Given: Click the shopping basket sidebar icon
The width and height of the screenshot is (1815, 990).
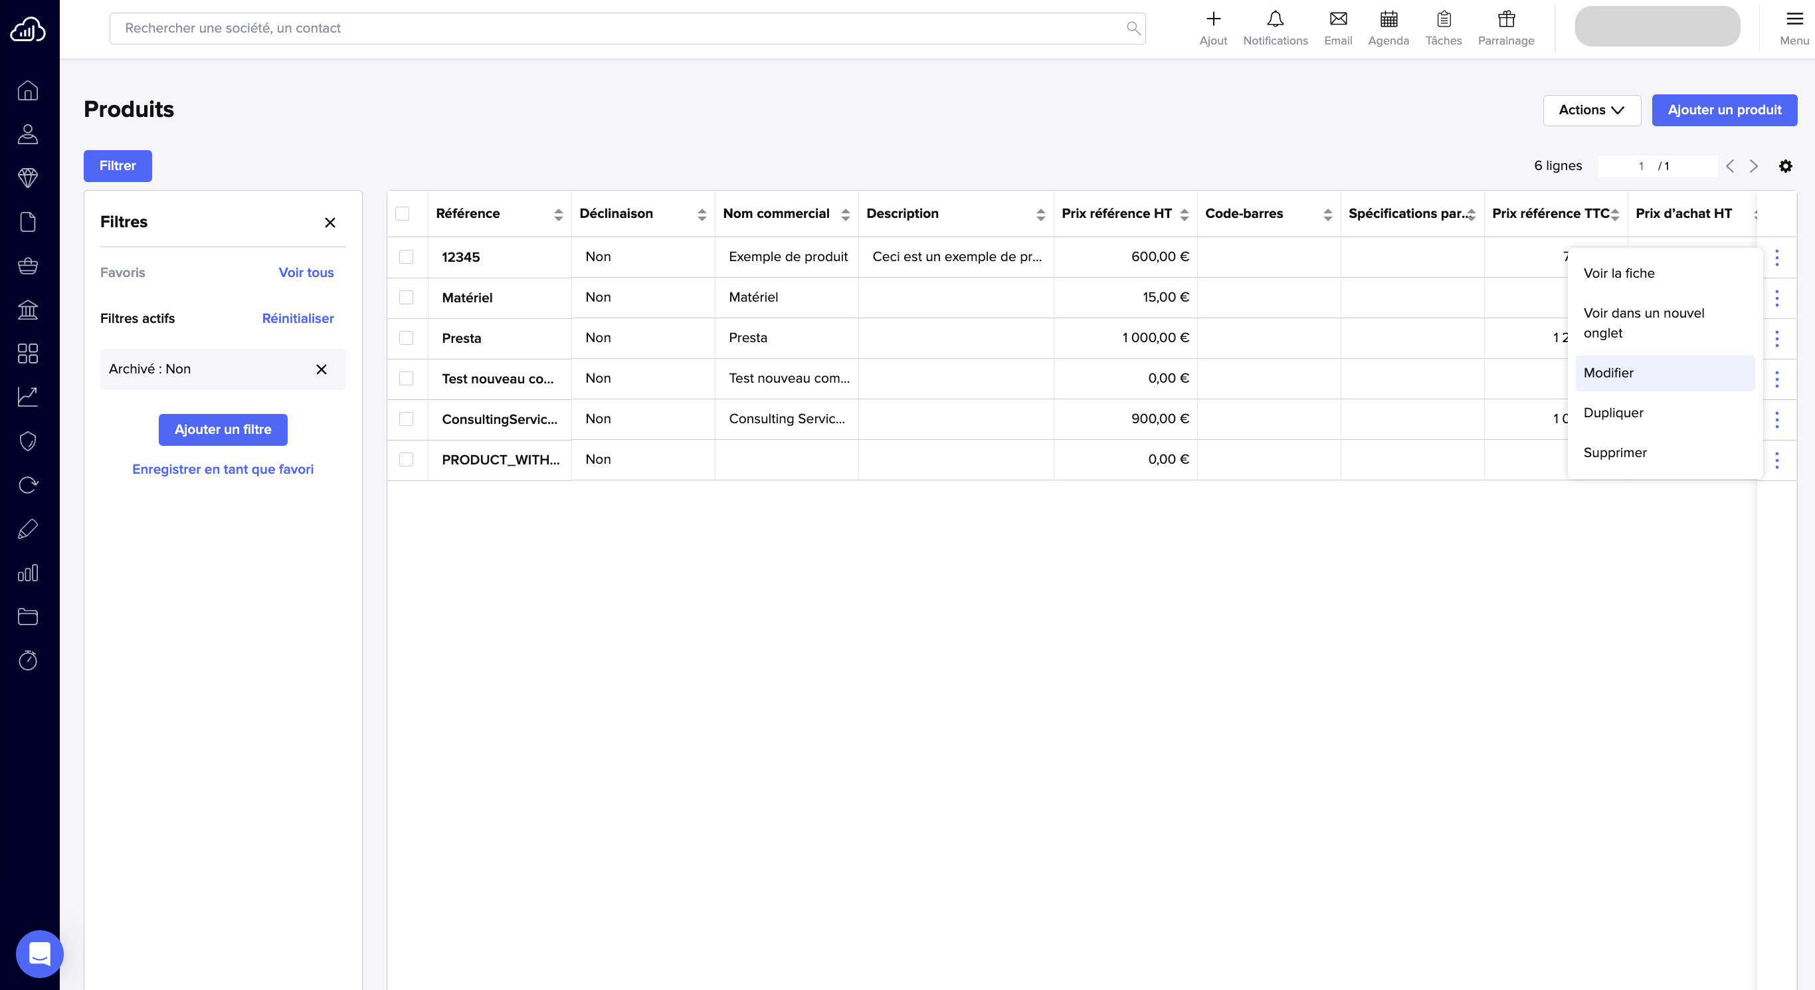Looking at the screenshot, I should (28, 266).
